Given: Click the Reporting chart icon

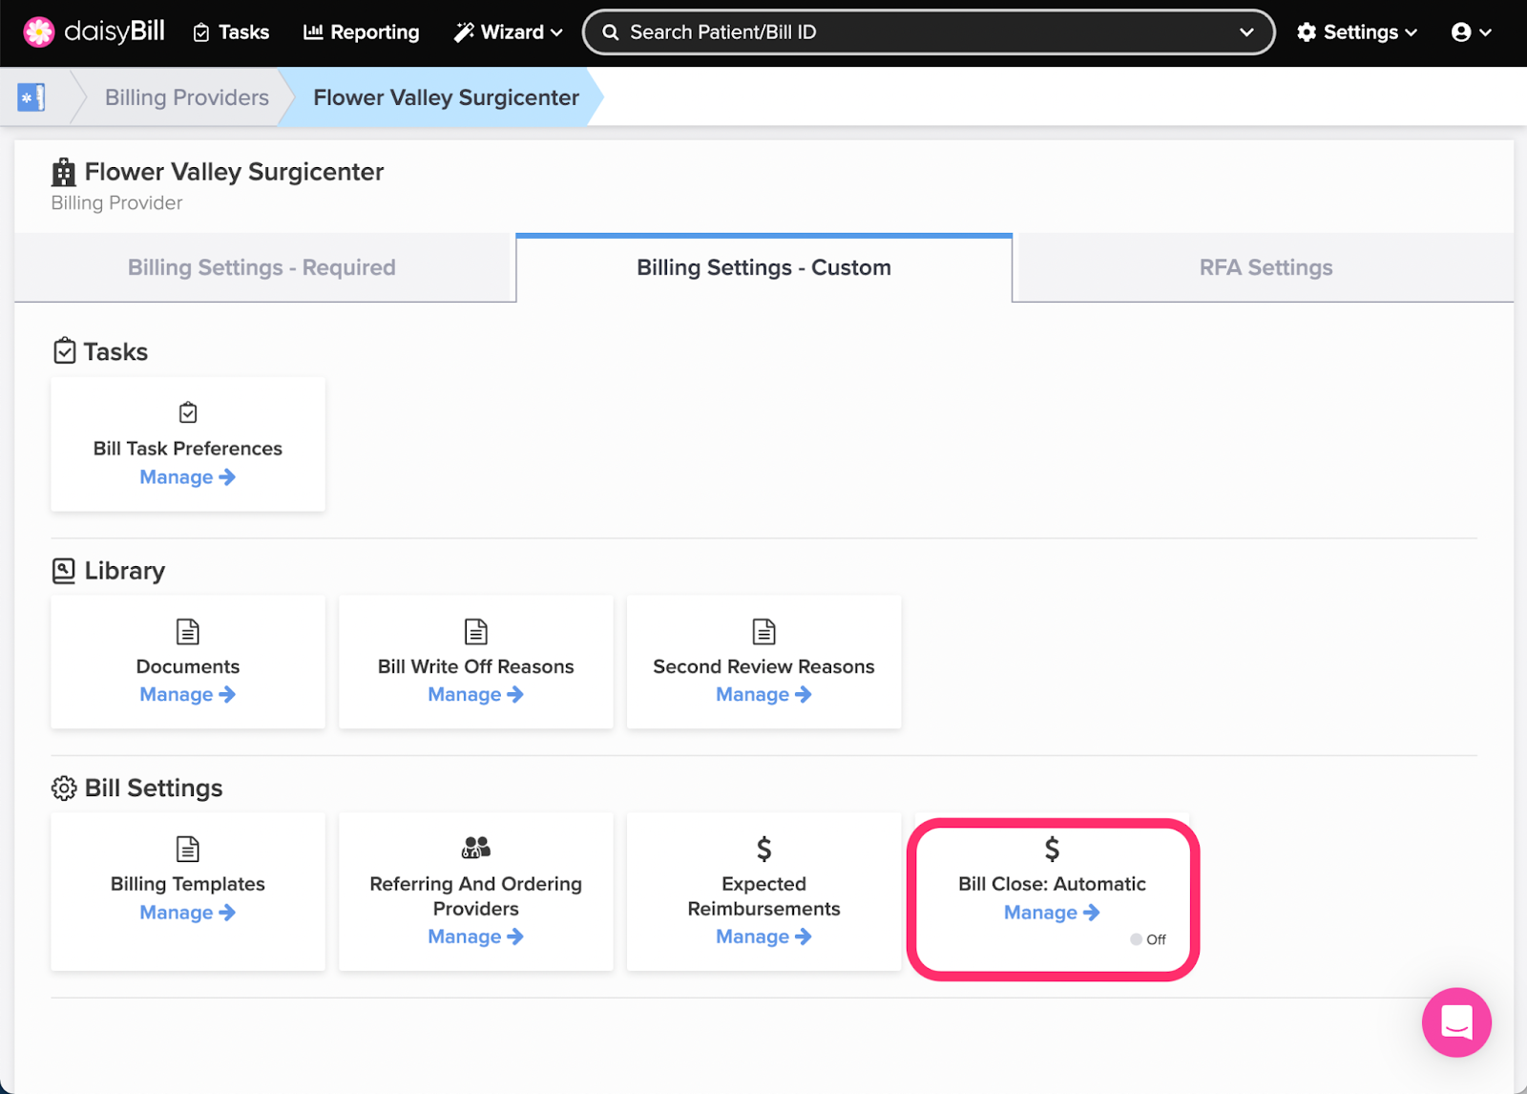Looking at the screenshot, I should [x=313, y=32].
